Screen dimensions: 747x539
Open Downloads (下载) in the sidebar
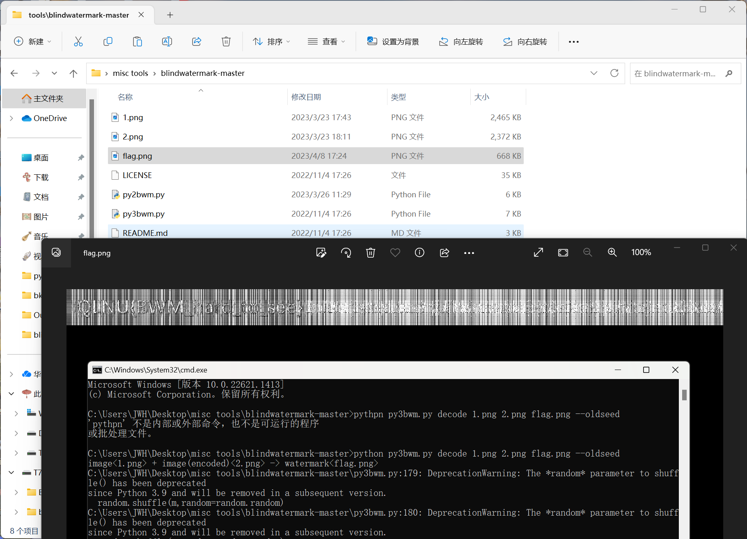click(x=41, y=178)
